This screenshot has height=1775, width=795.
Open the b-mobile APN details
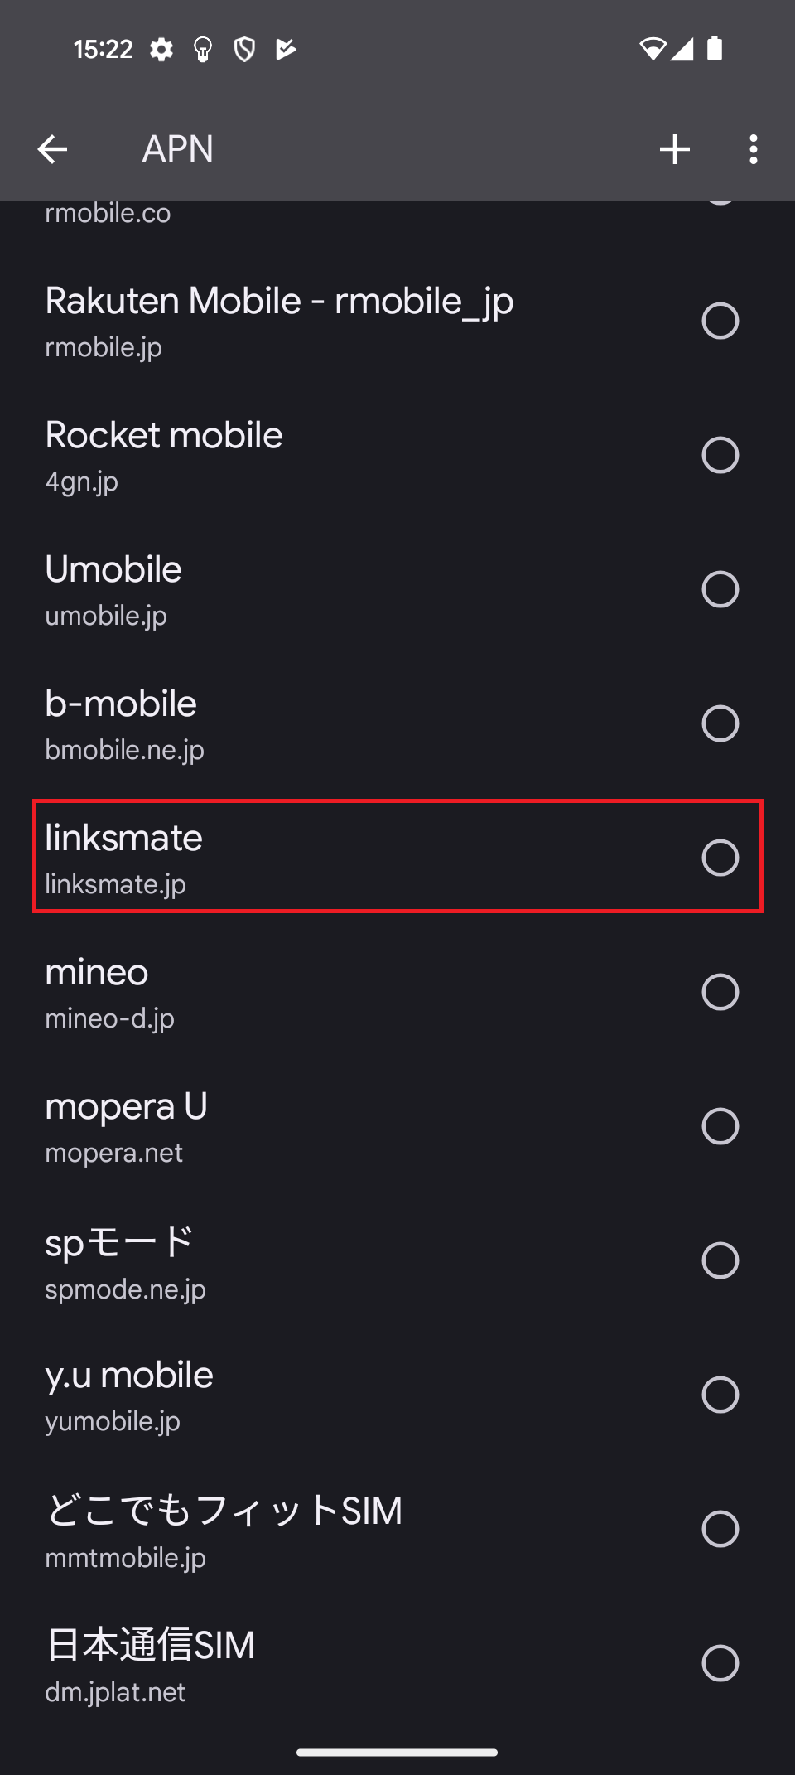coord(248,723)
